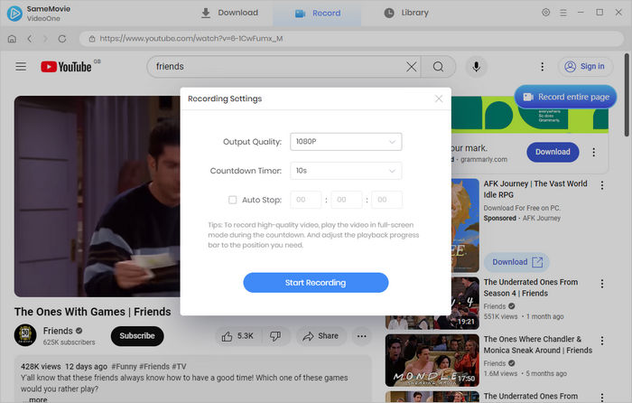Screen dimensions: 632x403
Task: Open the Library tab
Action: tap(406, 13)
